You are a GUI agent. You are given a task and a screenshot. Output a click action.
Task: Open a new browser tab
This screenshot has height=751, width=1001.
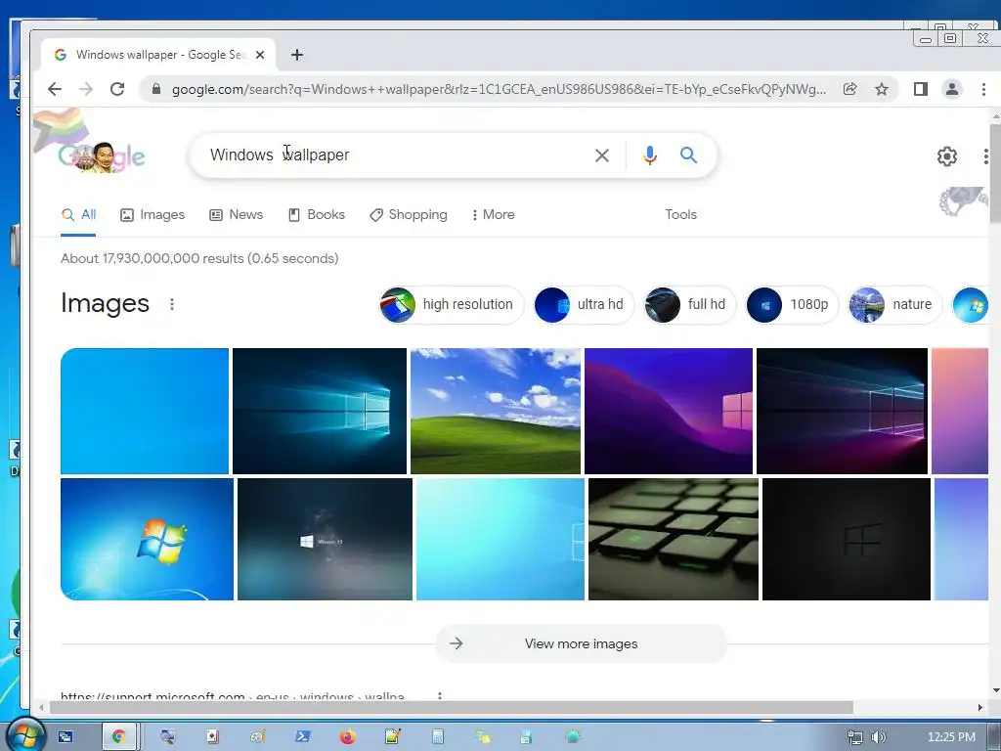tap(297, 55)
